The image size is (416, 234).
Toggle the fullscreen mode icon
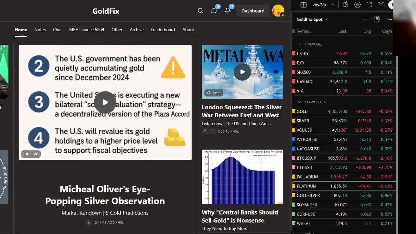369,5
